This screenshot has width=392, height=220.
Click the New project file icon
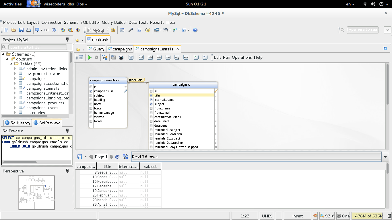coord(6,30)
